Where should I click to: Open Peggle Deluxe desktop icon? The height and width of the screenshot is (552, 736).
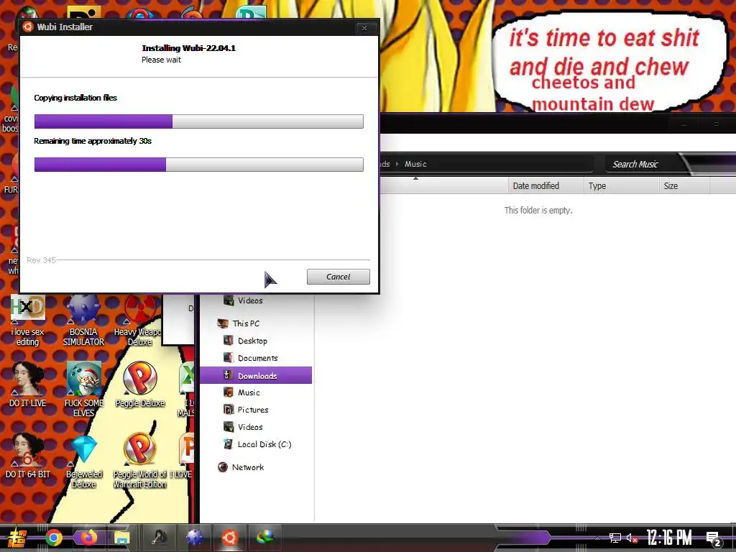click(x=140, y=384)
